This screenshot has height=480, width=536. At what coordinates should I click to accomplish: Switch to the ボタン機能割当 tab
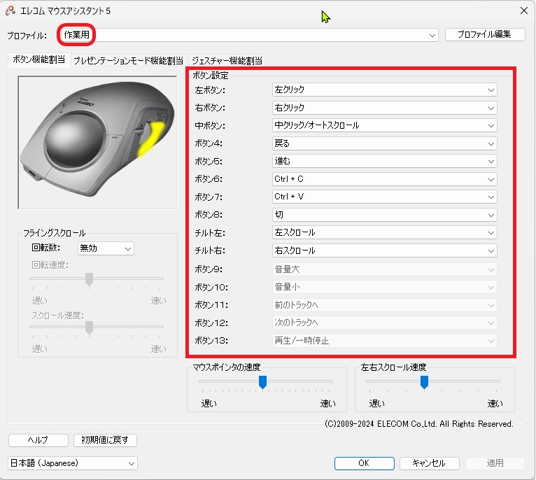pyautogui.click(x=39, y=60)
